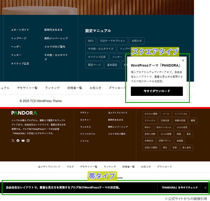210x201 pixels.
Task: Open the トップページ footer link
Action: point(19,38)
